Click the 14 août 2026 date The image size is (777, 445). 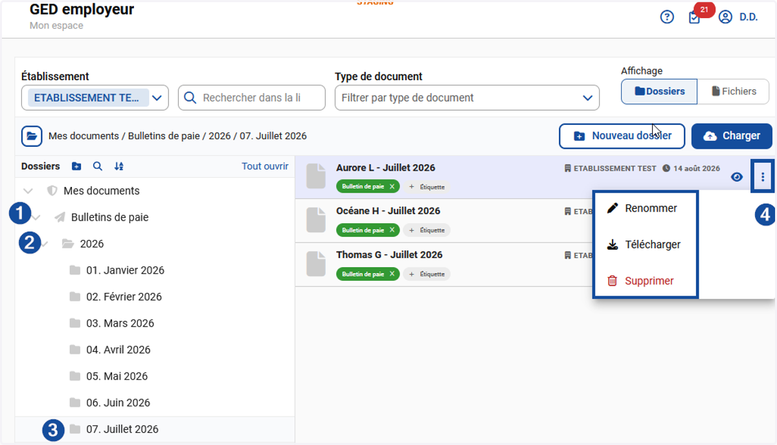click(x=691, y=168)
